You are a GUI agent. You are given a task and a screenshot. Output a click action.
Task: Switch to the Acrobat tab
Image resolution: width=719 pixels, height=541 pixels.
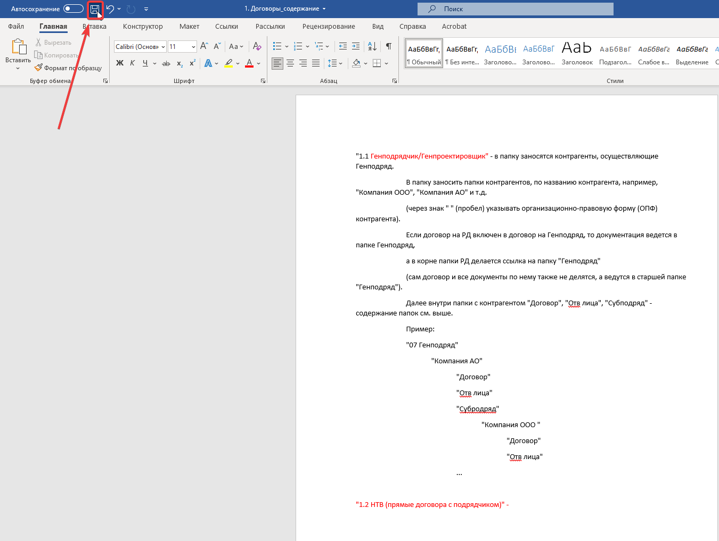click(454, 26)
